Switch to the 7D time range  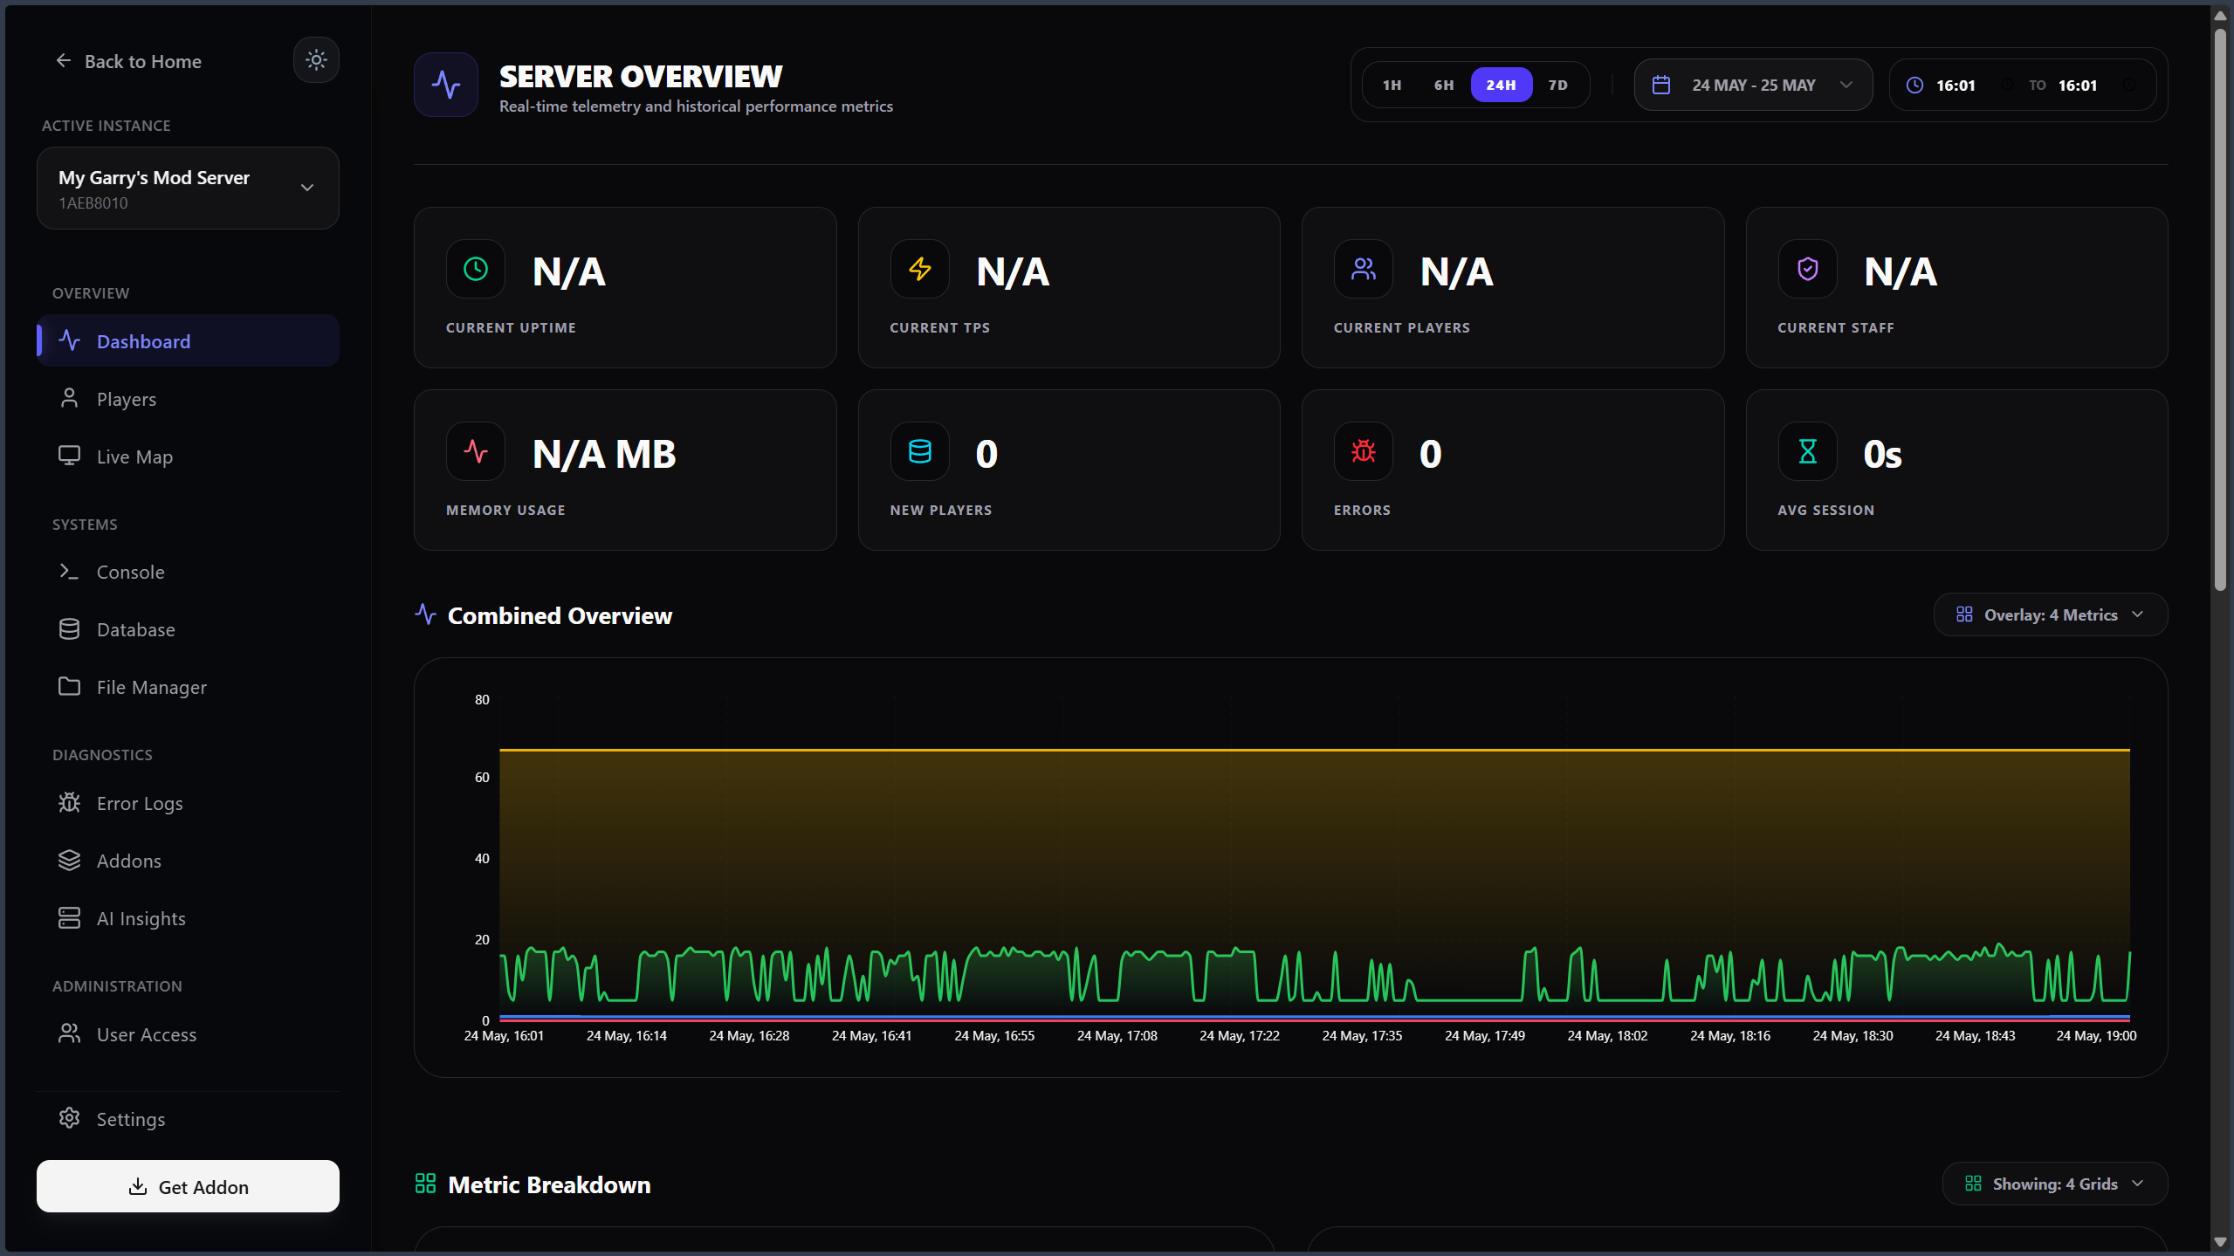point(1558,85)
